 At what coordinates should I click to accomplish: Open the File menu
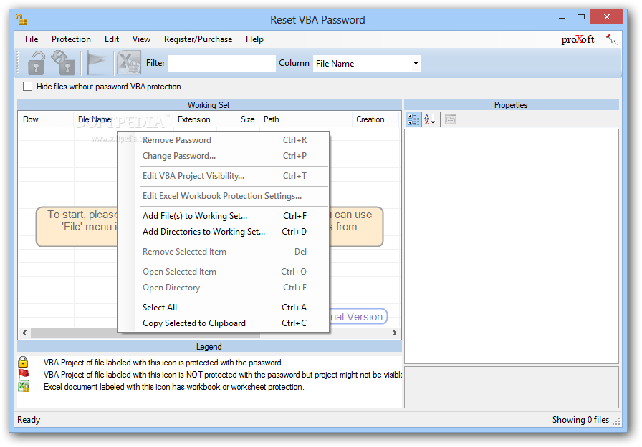[32, 39]
